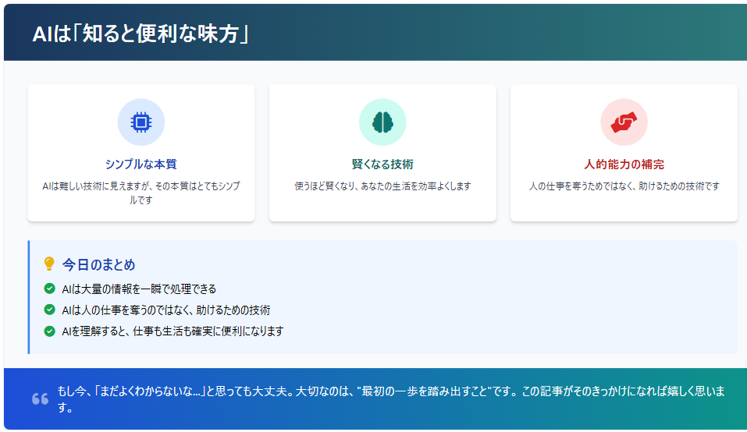Click the red handshake icon
This screenshot has height=432, width=747.
tap(624, 122)
